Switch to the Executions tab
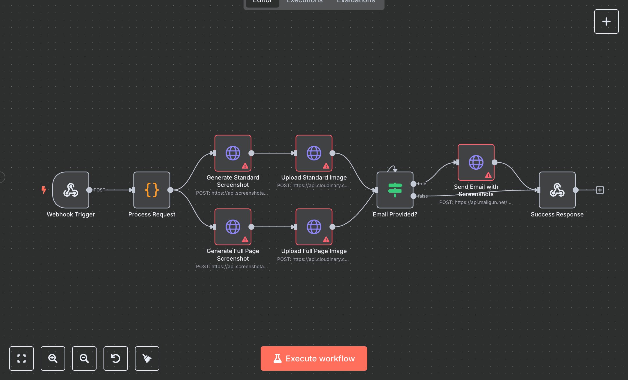628x380 pixels. click(304, 2)
